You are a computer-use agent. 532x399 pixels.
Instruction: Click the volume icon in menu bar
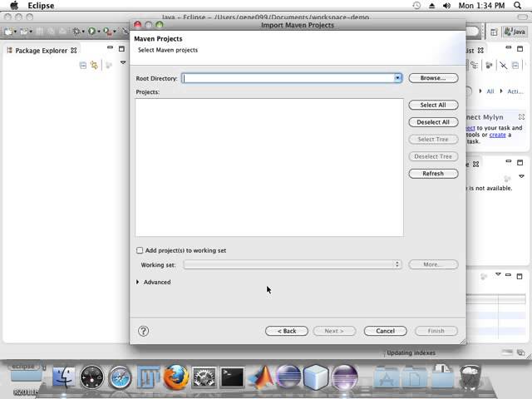pos(447,6)
